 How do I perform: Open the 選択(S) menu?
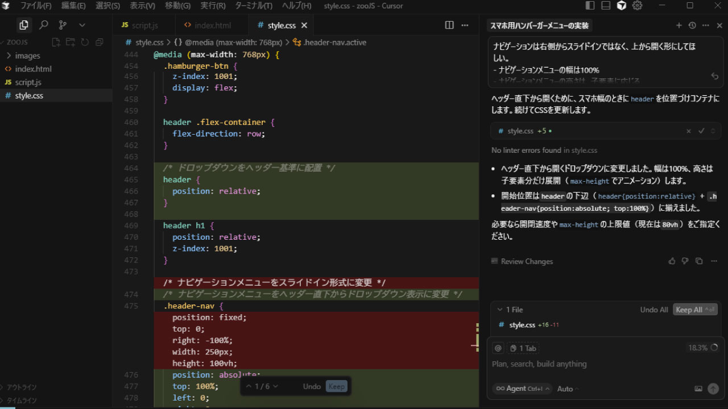[x=107, y=6]
